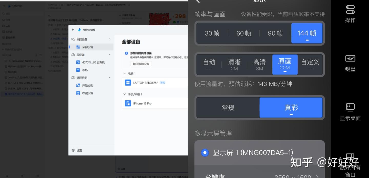Click the ¥298 price in the background page
Image resolution: width=369 pixels, height=178 pixels.
(x=179, y=16)
